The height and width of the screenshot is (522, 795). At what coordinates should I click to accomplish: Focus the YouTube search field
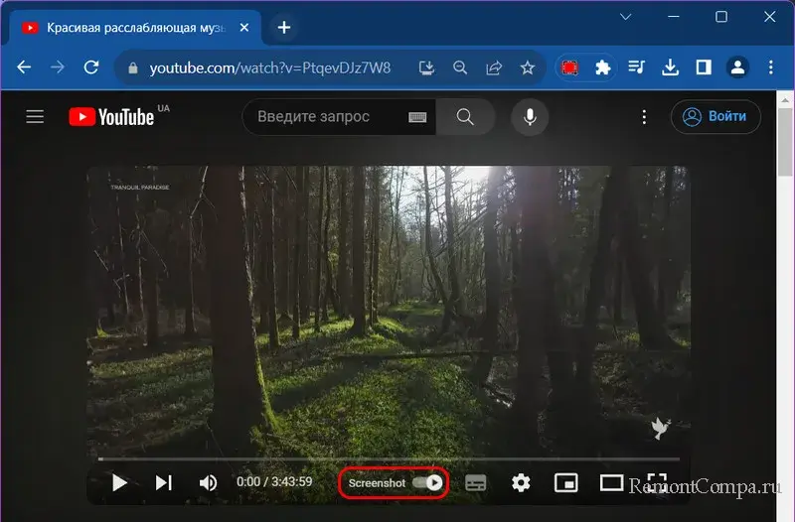pyautogui.click(x=323, y=117)
